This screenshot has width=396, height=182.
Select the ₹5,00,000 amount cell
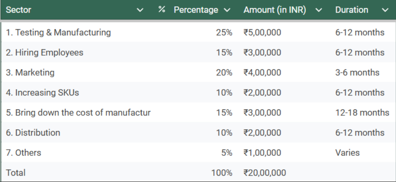262,33
